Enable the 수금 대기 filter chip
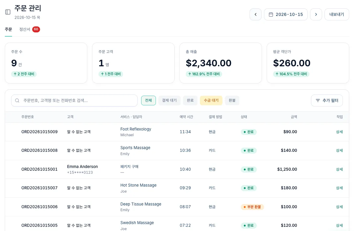The width and height of the screenshot is (354, 231). (211, 100)
